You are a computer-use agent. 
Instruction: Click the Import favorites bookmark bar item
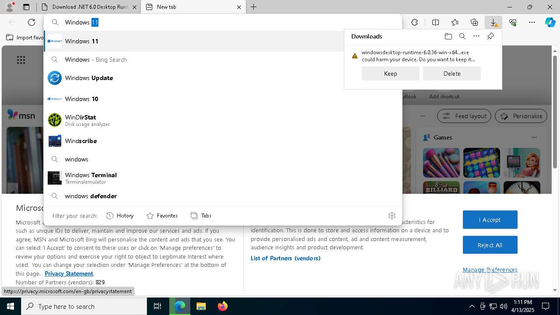[x=25, y=38]
